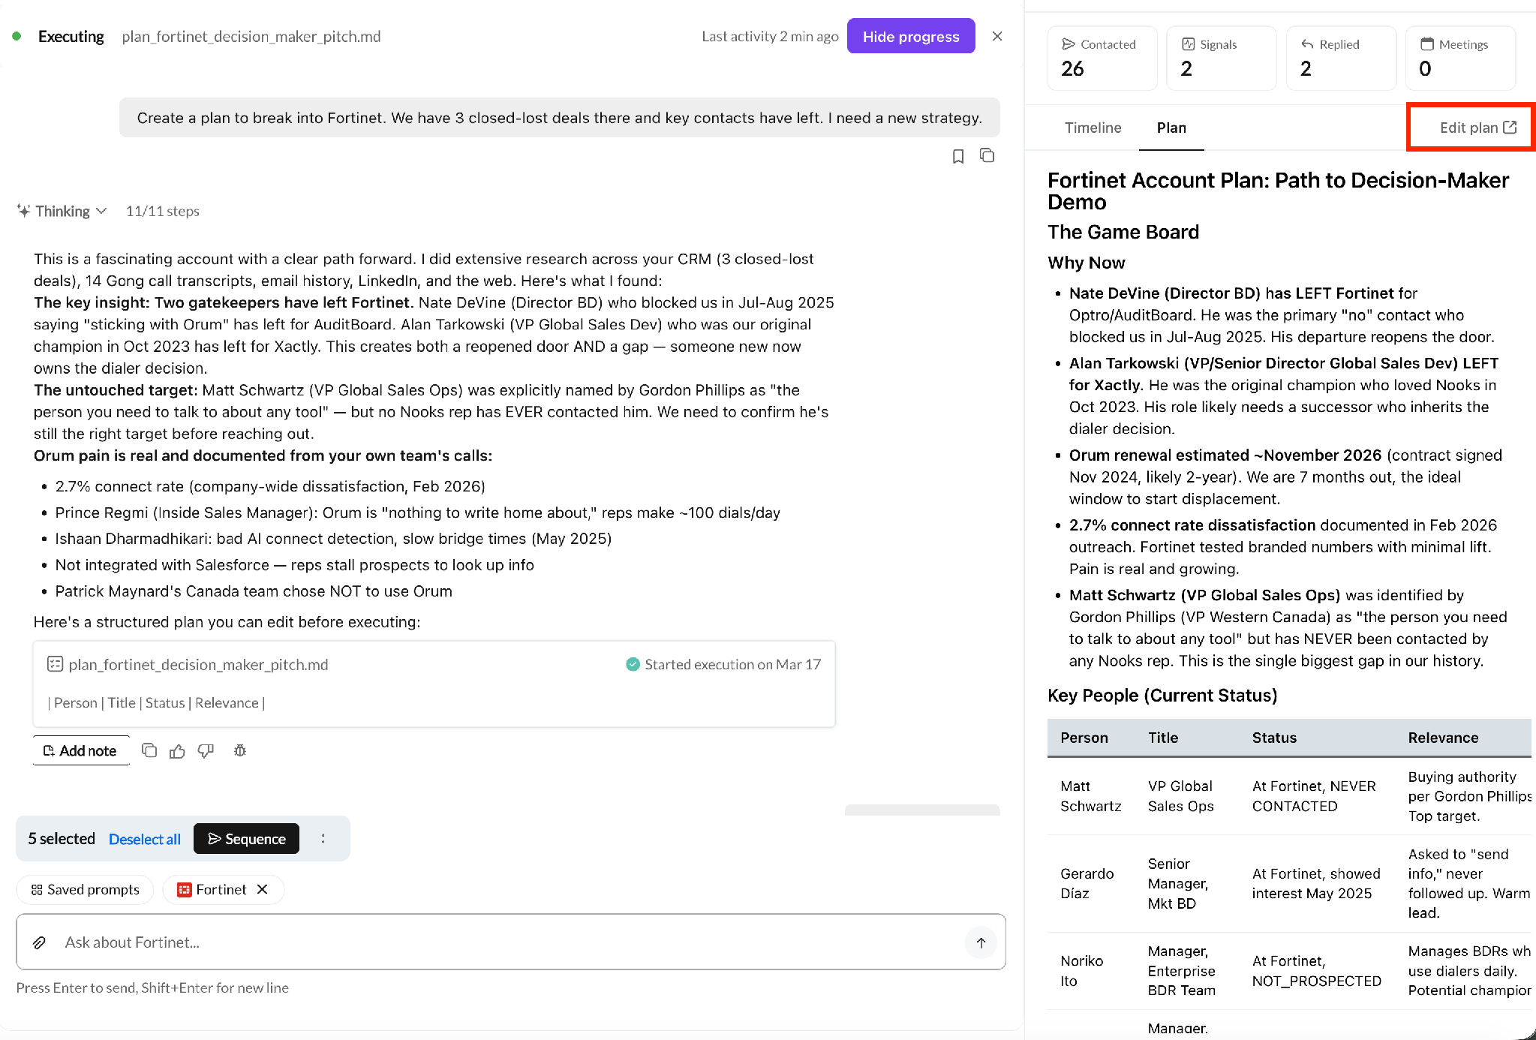Click the plan filename in the header
The height and width of the screenshot is (1040, 1536).
(x=251, y=36)
